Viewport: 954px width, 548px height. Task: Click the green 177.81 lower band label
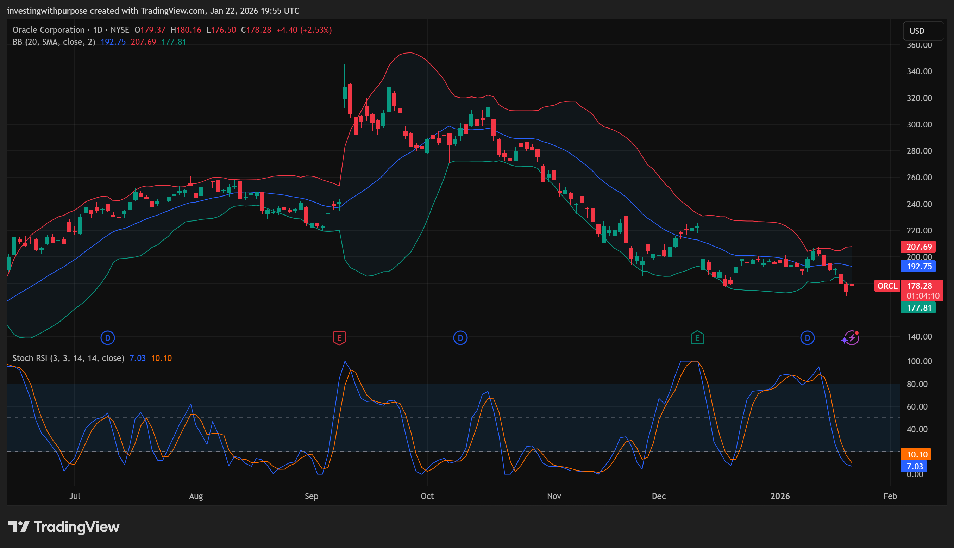click(919, 307)
